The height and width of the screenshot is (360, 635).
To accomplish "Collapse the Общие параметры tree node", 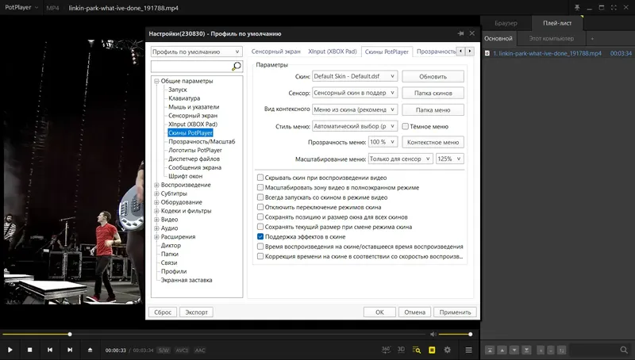I will pyautogui.click(x=156, y=81).
